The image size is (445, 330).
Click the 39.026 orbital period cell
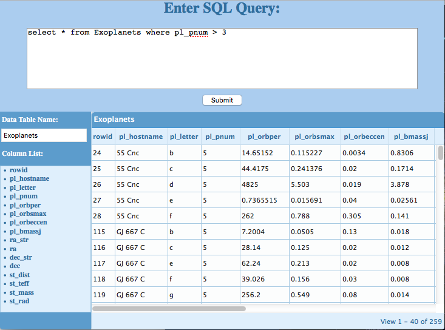coord(265,279)
